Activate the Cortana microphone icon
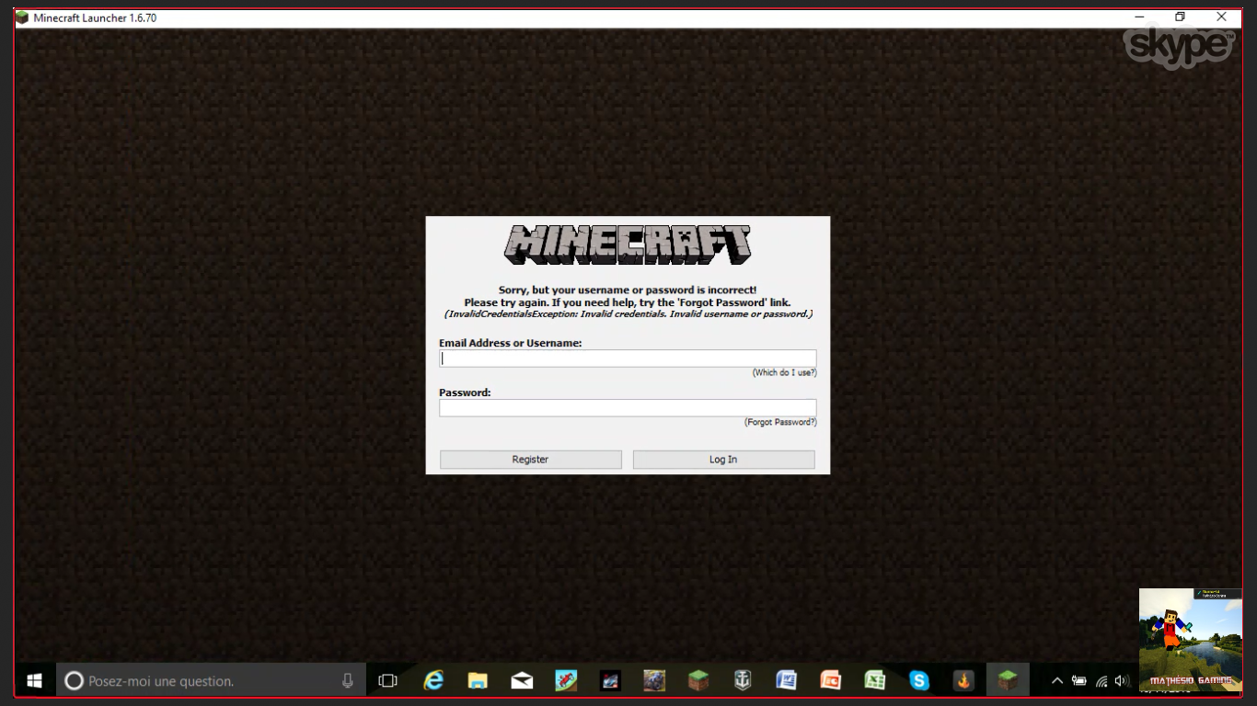1257x706 pixels. pos(348,680)
